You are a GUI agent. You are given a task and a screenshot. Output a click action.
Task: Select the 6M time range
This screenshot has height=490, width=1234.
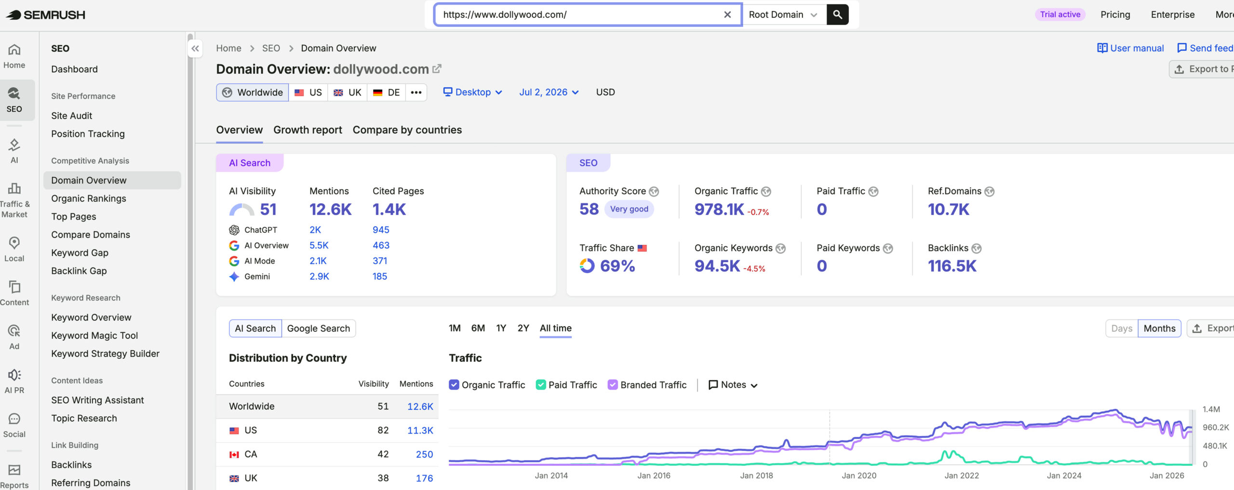click(478, 328)
